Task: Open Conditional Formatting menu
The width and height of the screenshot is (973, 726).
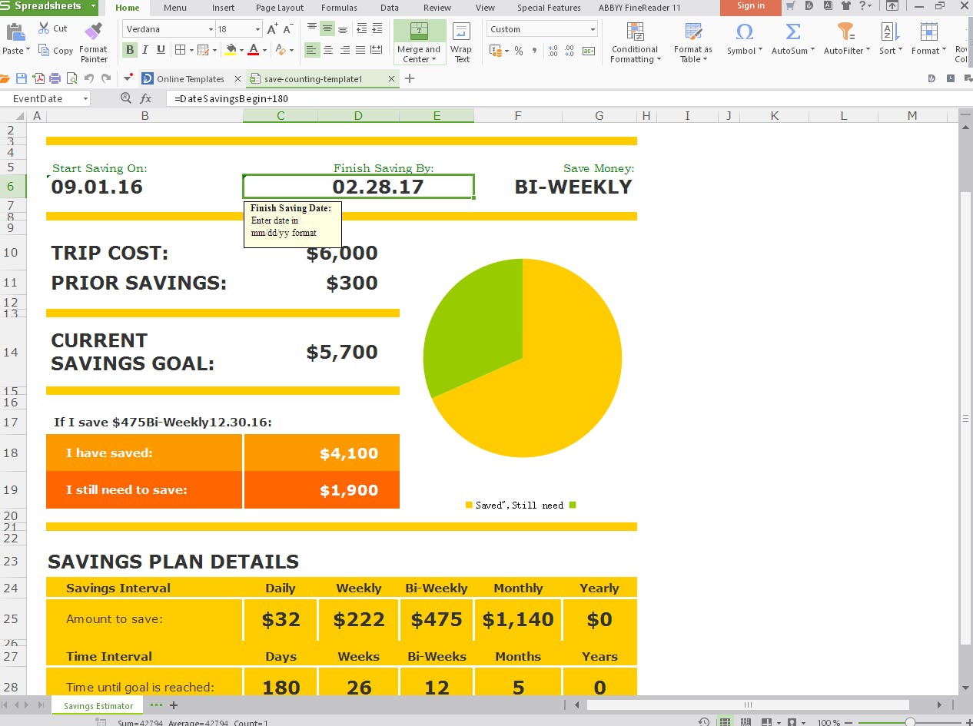Action: 635,43
